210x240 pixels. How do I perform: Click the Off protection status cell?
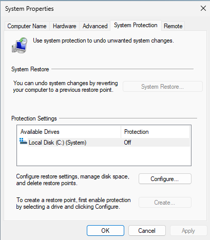click(127, 142)
